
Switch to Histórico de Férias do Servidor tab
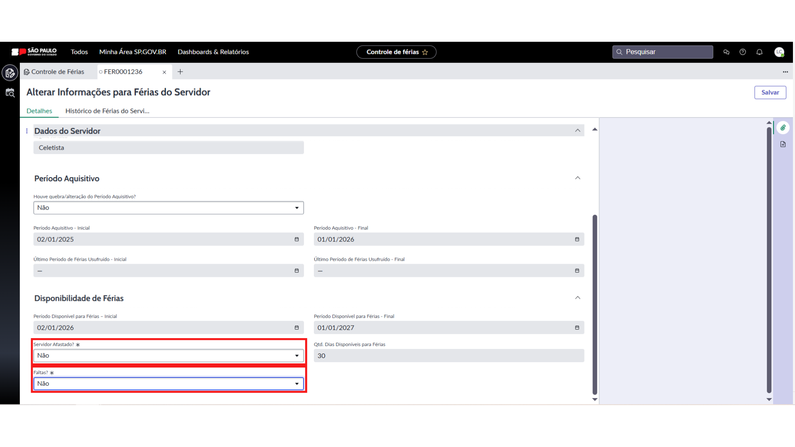(x=107, y=111)
